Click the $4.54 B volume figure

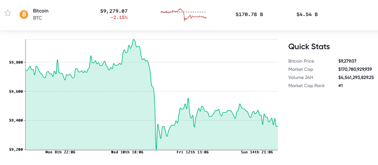click(x=307, y=14)
